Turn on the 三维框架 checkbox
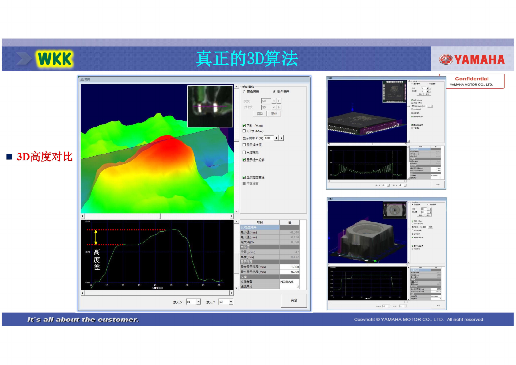Image resolution: width=516 pixels, height=365 pixels. pyautogui.click(x=244, y=152)
